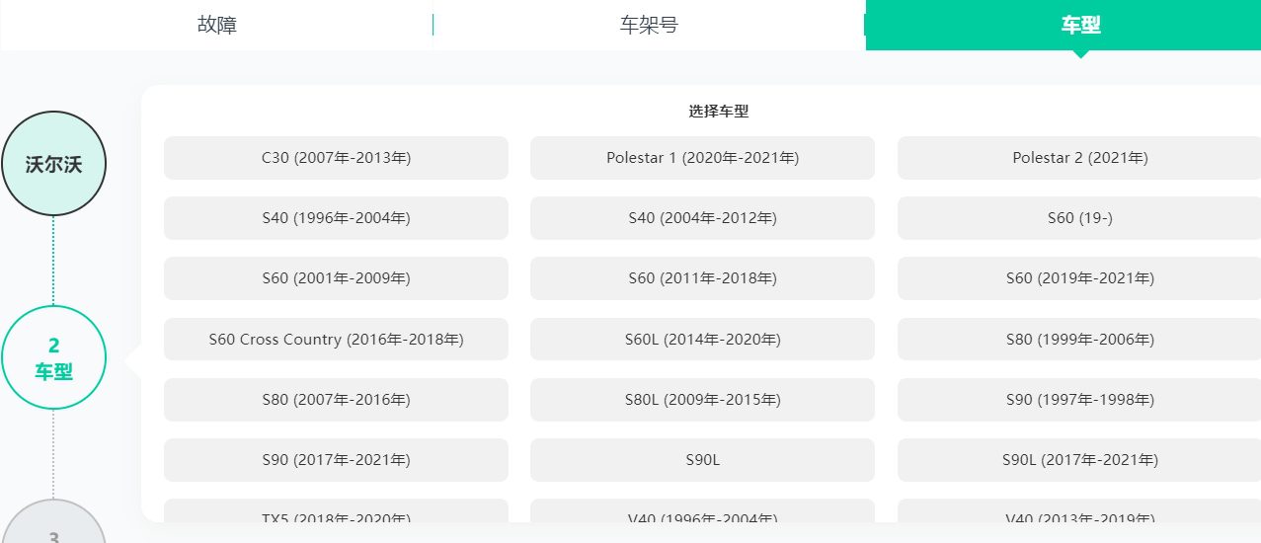Click the 沃尔沃 brand step circle
Viewport: 1261px width, 543px height.
[53, 164]
